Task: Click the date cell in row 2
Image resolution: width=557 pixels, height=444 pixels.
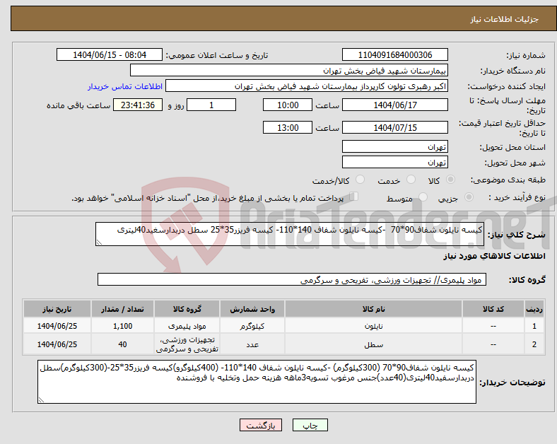Action: [57, 344]
